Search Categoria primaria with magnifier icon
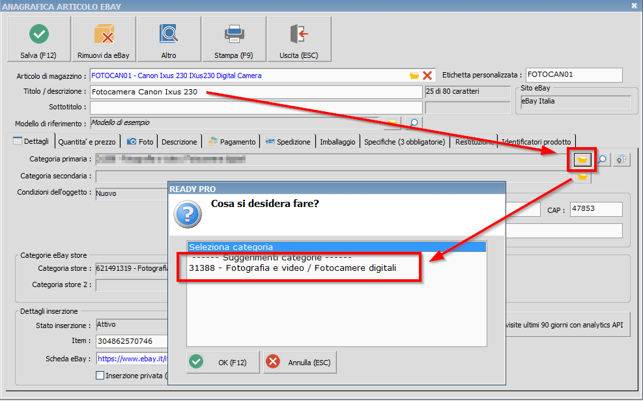 602,159
